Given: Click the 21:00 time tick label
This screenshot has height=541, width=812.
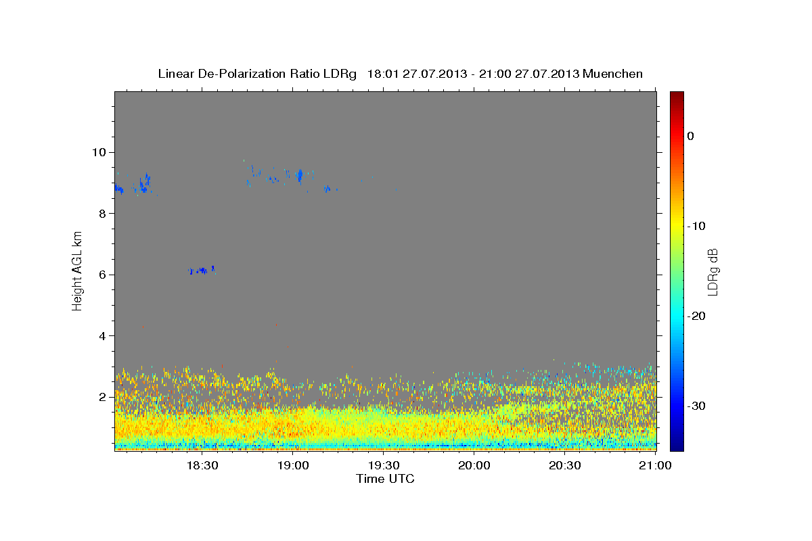Looking at the screenshot, I should [656, 466].
